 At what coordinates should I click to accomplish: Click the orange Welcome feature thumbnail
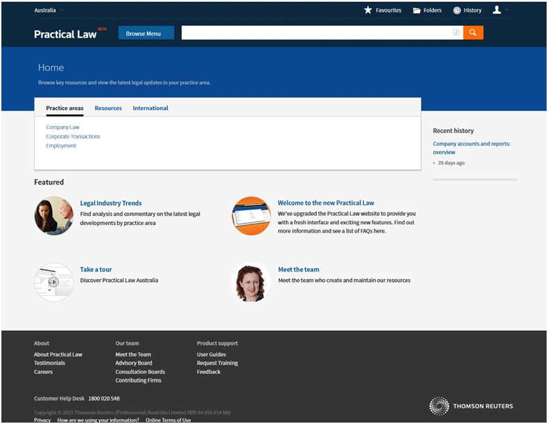[251, 216]
